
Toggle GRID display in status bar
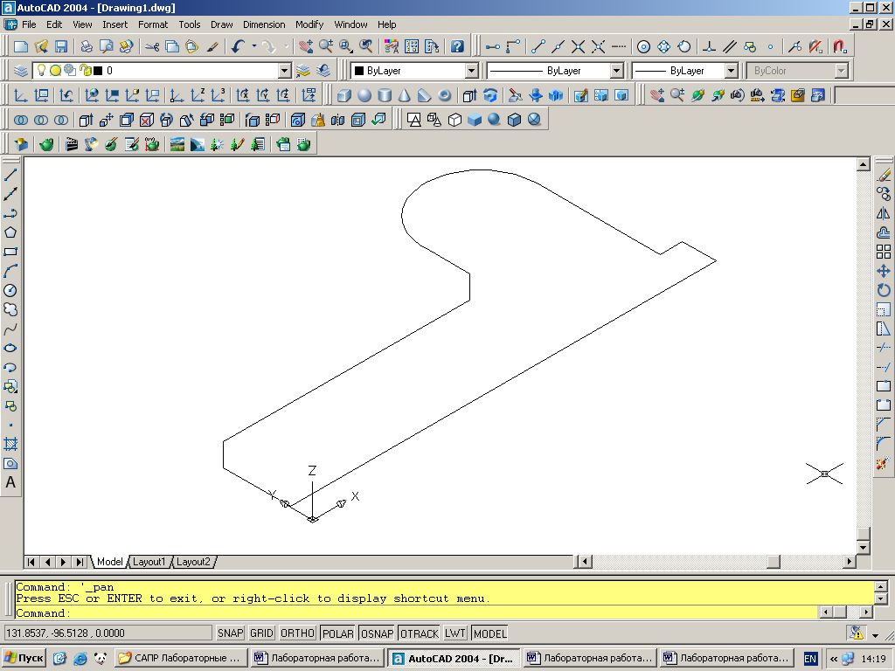[x=261, y=633]
